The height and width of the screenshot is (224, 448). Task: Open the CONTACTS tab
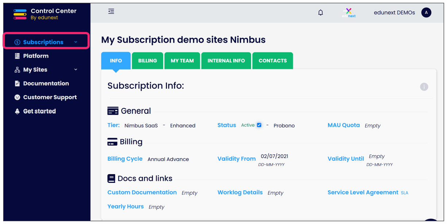(x=273, y=61)
